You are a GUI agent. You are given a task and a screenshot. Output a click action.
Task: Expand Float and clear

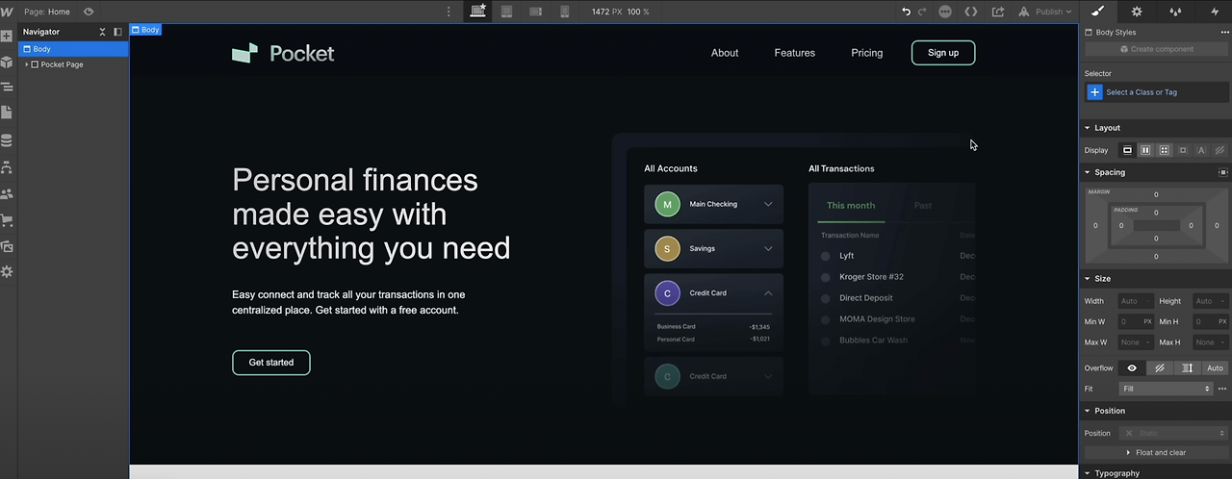tap(1155, 452)
